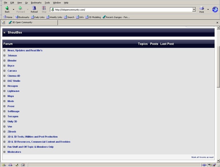Viewport: 220px width, 167px height.
Task: Click the Reload page button
Action: 34,10
